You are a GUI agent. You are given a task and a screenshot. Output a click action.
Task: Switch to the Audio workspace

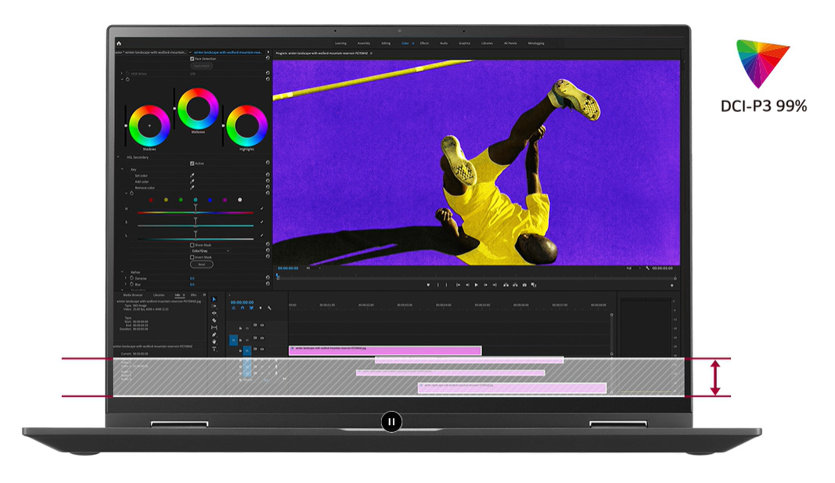tap(444, 43)
